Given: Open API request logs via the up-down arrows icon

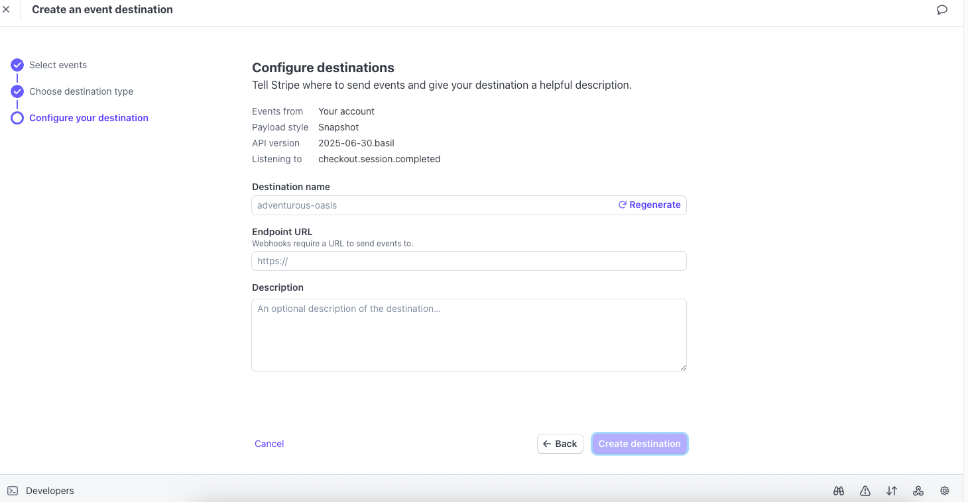Looking at the screenshot, I should (891, 490).
